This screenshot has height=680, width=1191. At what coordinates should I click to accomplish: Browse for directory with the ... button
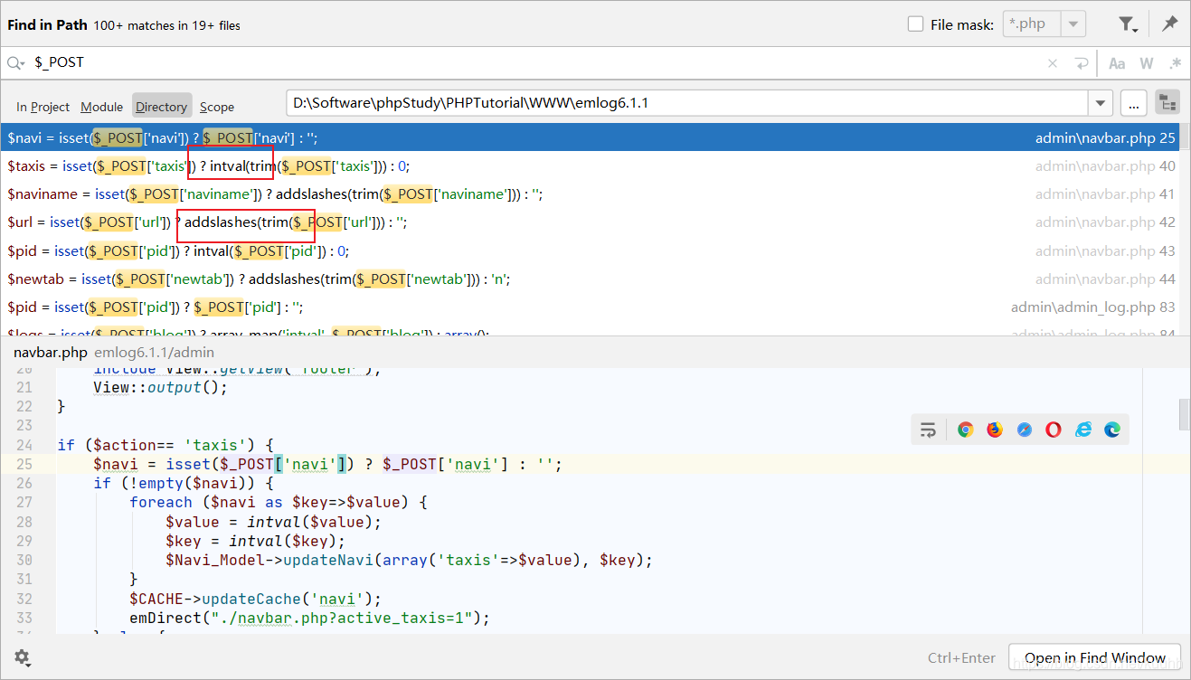pos(1134,103)
